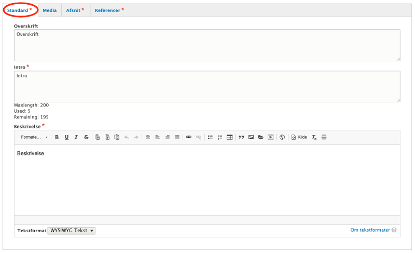
Task: Toggle italic text style
Action: 76,137
